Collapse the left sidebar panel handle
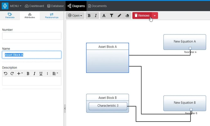 click(x=65, y=108)
